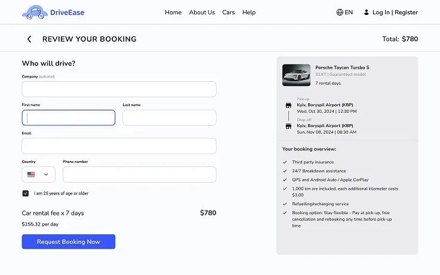Click the US flag icon

point(31,175)
